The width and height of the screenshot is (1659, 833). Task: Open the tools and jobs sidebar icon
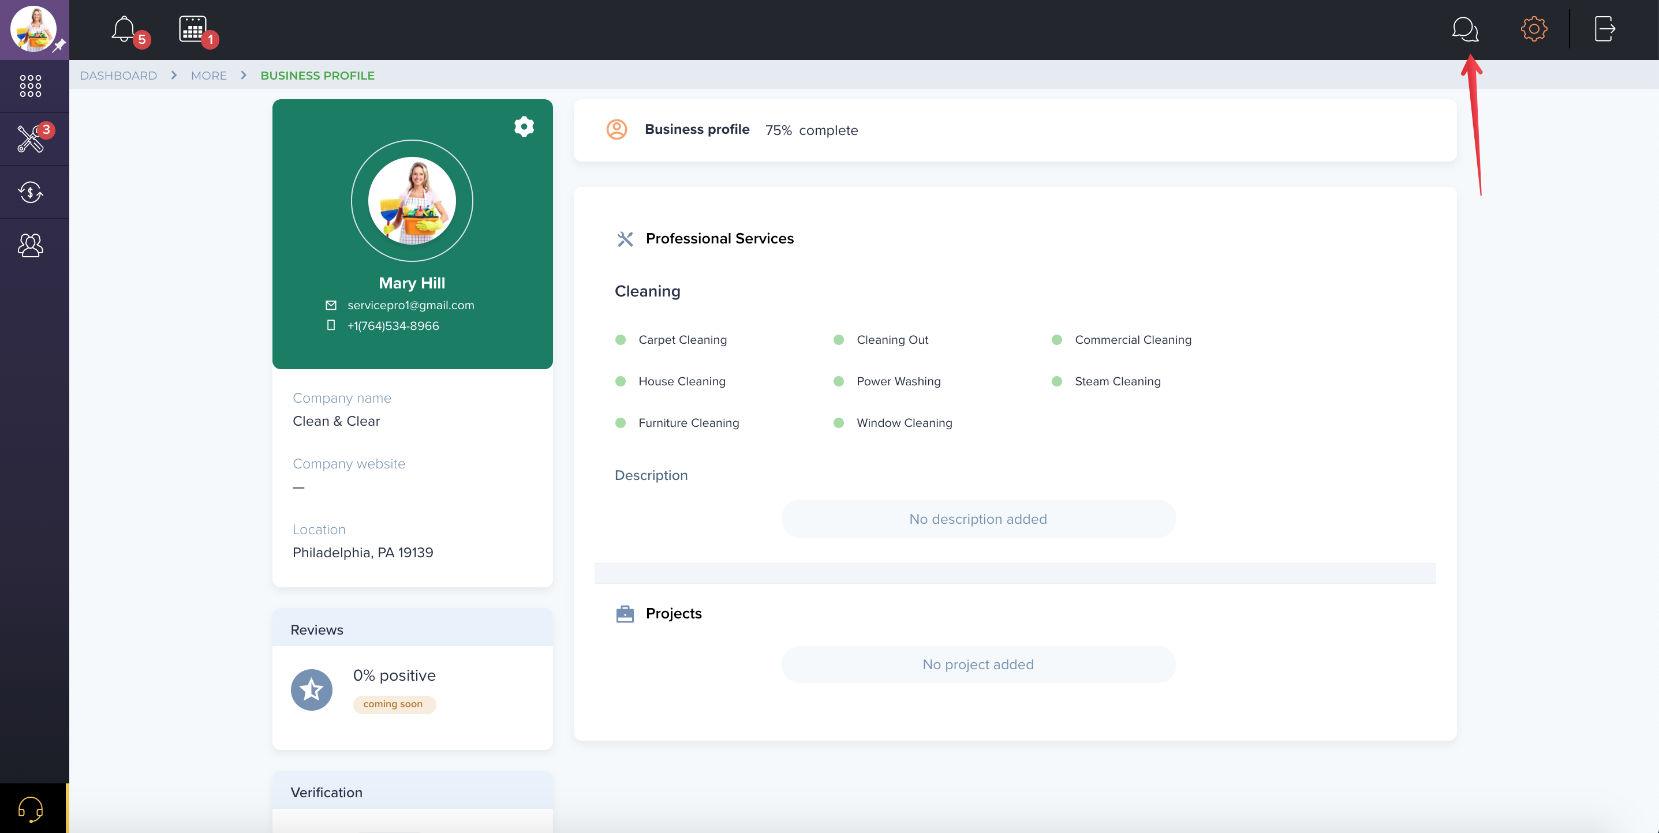click(30, 138)
